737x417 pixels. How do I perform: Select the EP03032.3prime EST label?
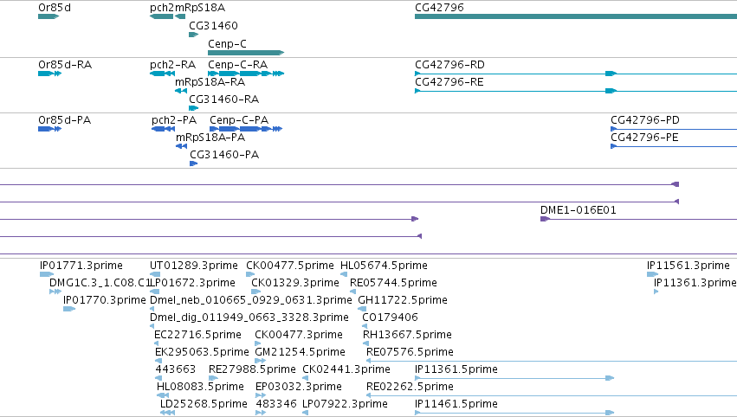(x=299, y=387)
